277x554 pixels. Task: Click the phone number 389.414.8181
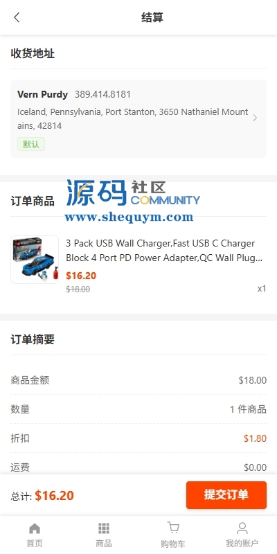coord(102,94)
